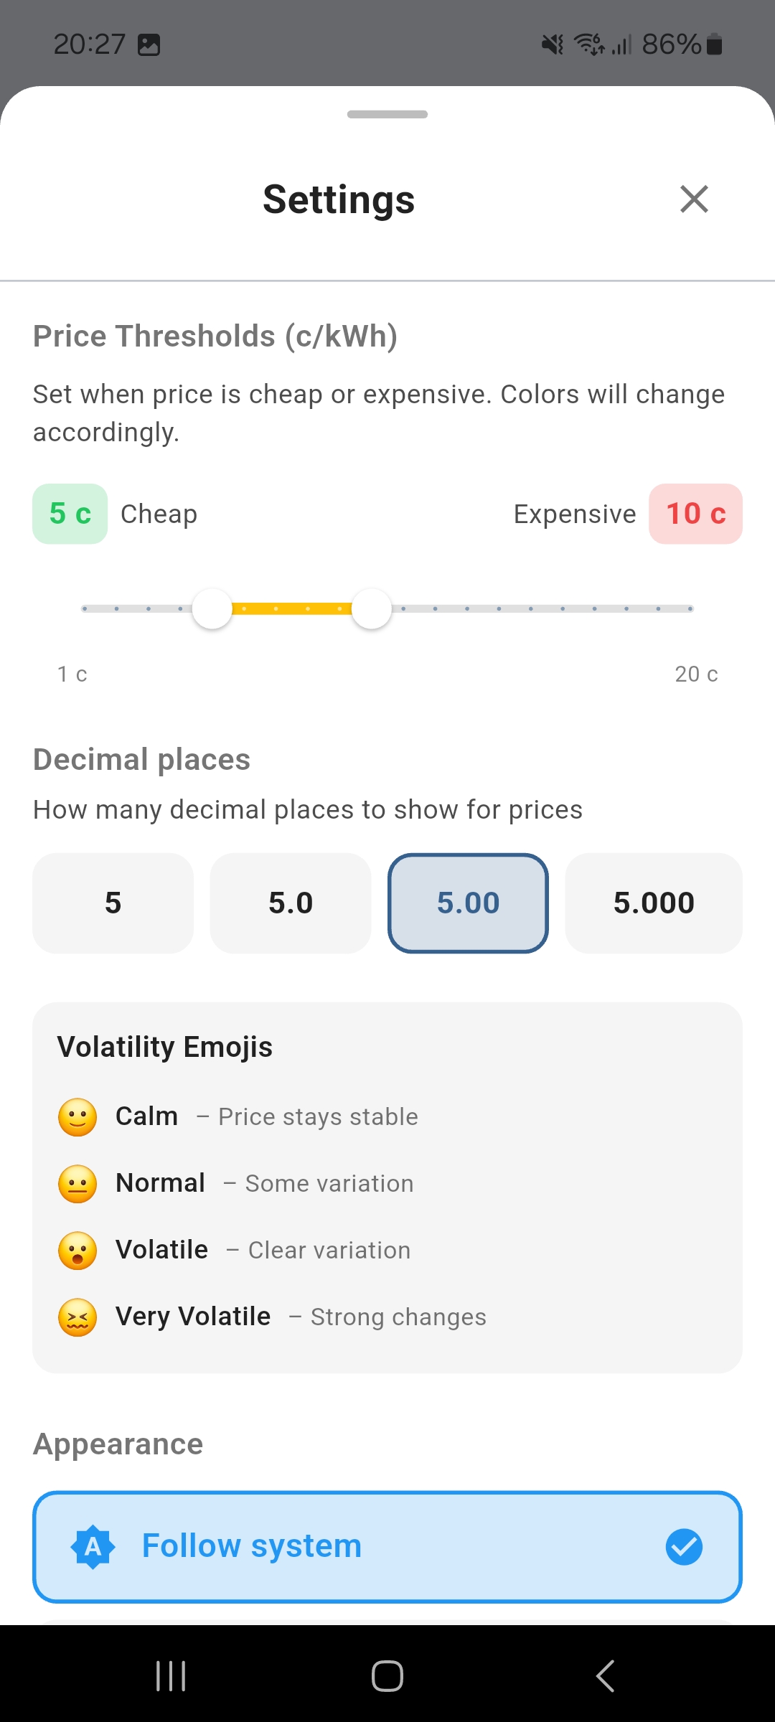Close the Settings sheet with X
Screen dimensions: 775x1722
(694, 199)
